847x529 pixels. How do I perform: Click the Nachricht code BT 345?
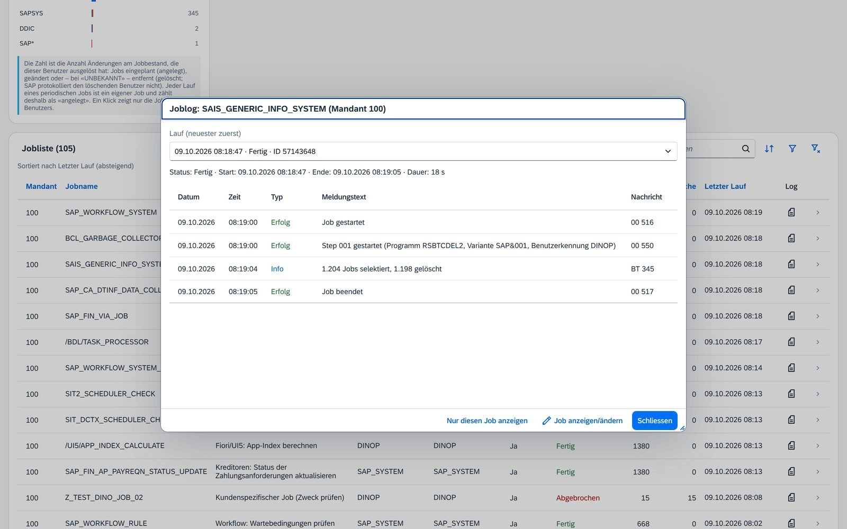pos(643,269)
